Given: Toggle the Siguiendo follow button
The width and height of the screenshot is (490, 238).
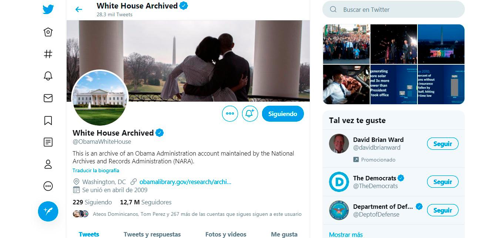Looking at the screenshot, I should click(283, 114).
